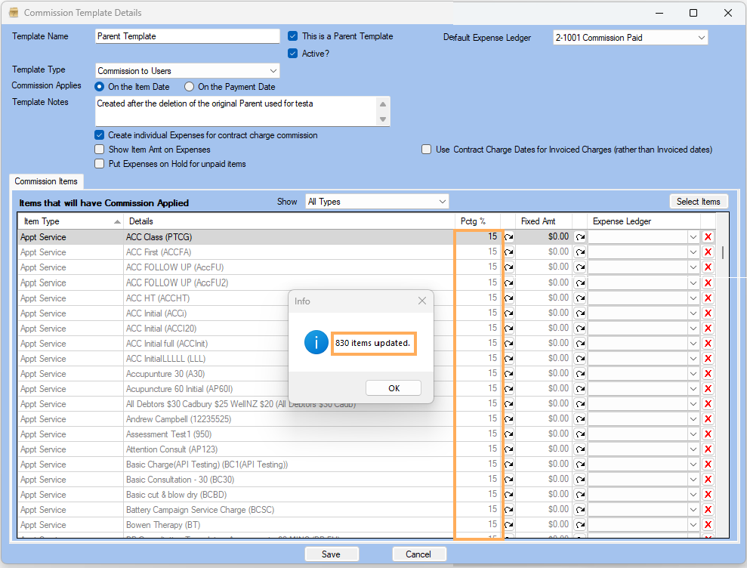
Task: Delete the ACC First (ACCFA) row
Action: (708, 252)
